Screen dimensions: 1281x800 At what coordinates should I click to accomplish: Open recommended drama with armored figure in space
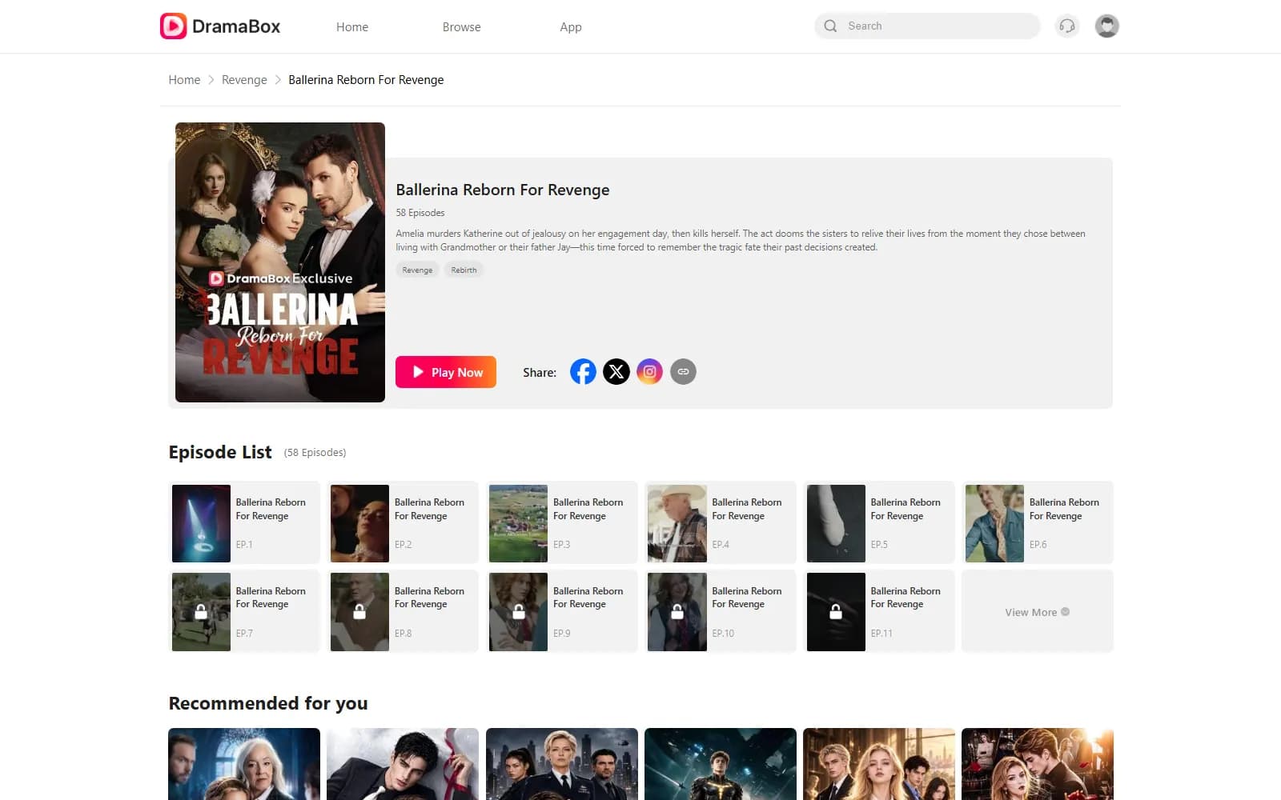click(721, 764)
